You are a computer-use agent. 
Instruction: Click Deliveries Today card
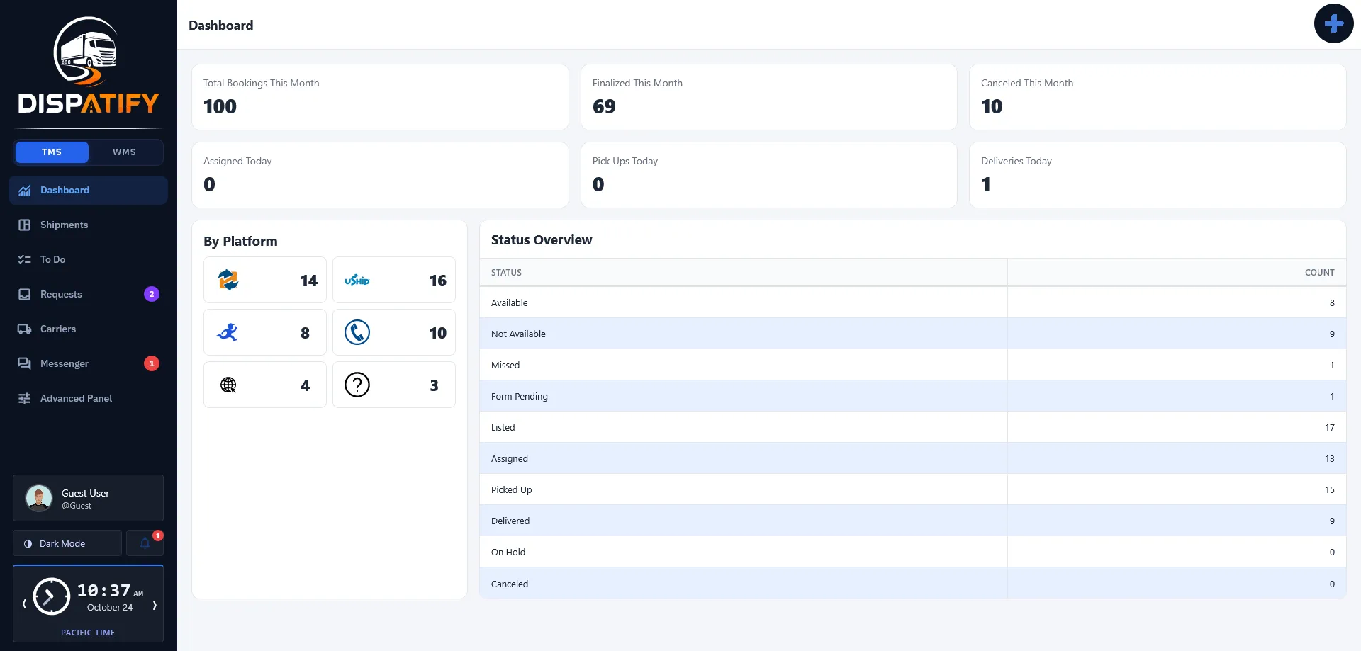pos(1158,175)
